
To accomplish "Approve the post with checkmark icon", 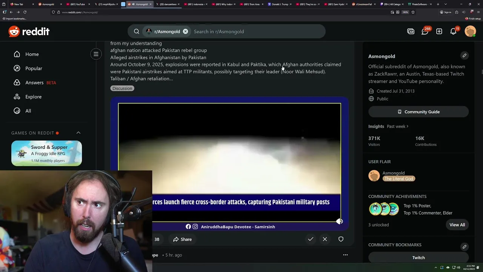I will pyautogui.click(x=311, y=239).
